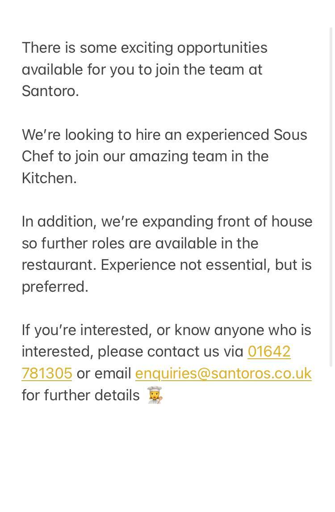Place cursor on 'Sous' in second paragraph
Image resolution: width=335 pixels, height=512 pixels.
[x=290, y=134]
